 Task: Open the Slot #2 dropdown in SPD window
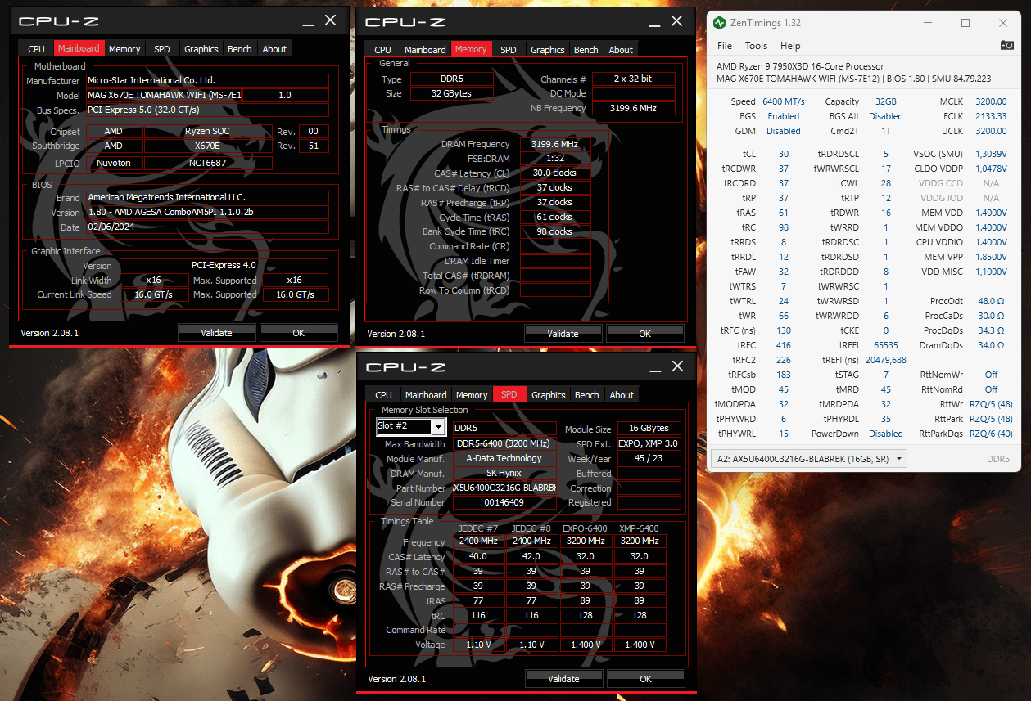438,426
